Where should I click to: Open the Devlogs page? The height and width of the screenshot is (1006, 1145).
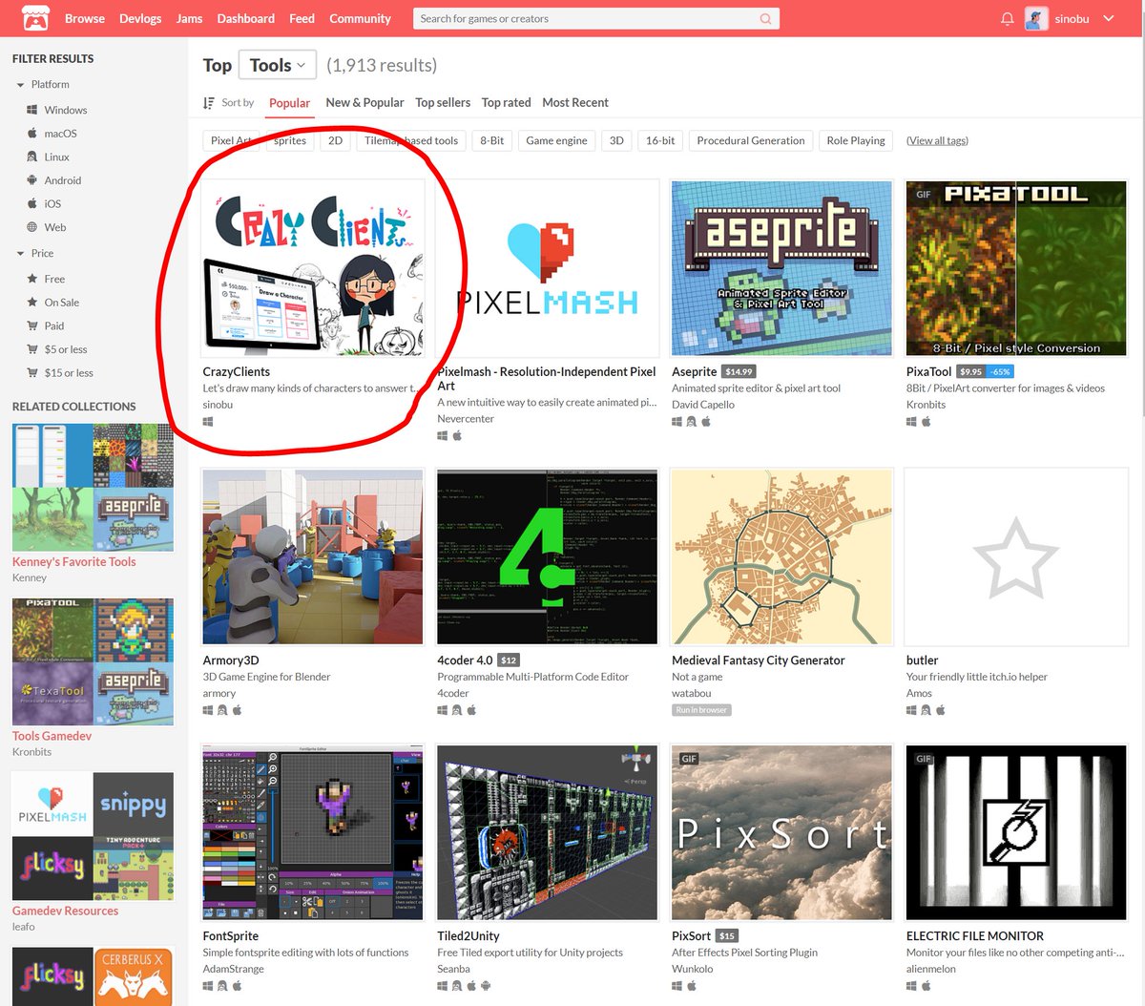(x=140, y=18)
